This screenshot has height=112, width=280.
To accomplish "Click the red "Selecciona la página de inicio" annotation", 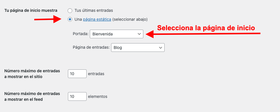I will [206, 28].
